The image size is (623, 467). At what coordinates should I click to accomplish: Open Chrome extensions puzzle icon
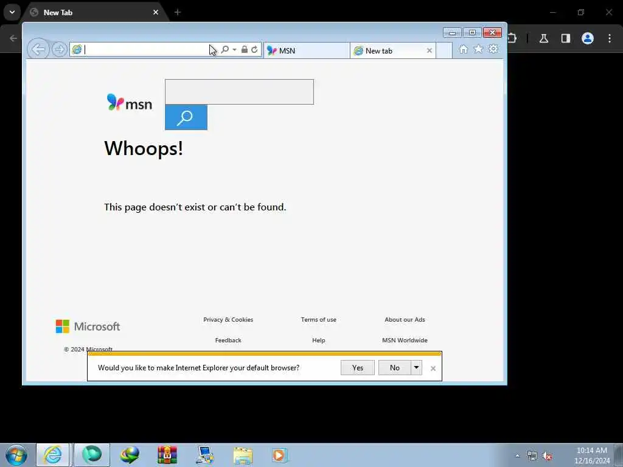coord(512,38)
